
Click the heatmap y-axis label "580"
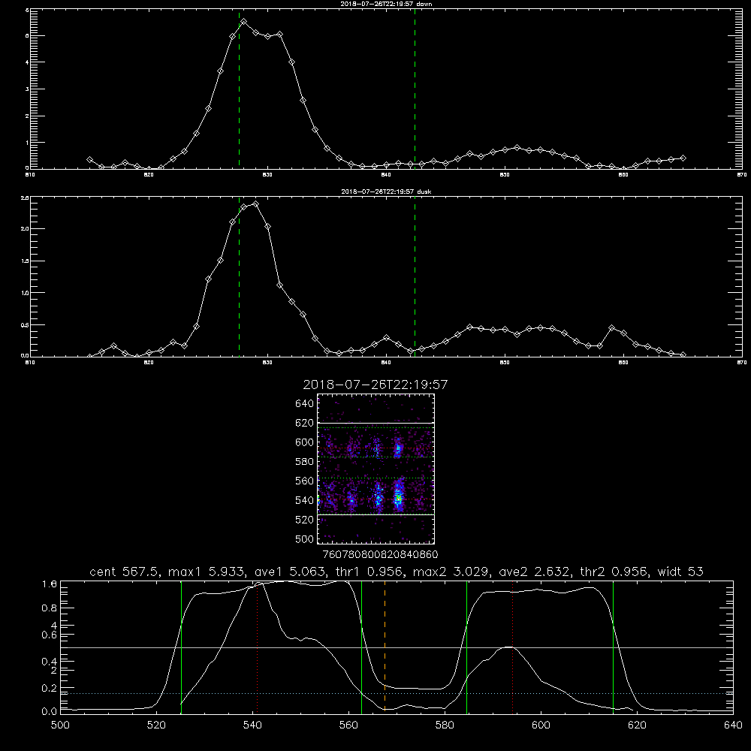tap(304, 462)
